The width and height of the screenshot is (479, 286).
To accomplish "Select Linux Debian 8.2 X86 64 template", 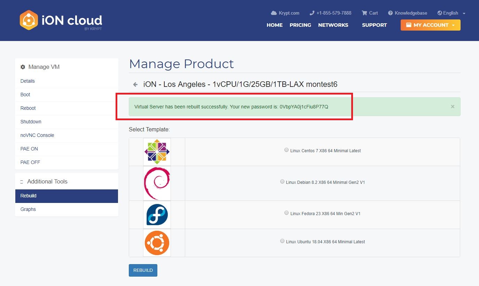I will [x=282, y=182].
